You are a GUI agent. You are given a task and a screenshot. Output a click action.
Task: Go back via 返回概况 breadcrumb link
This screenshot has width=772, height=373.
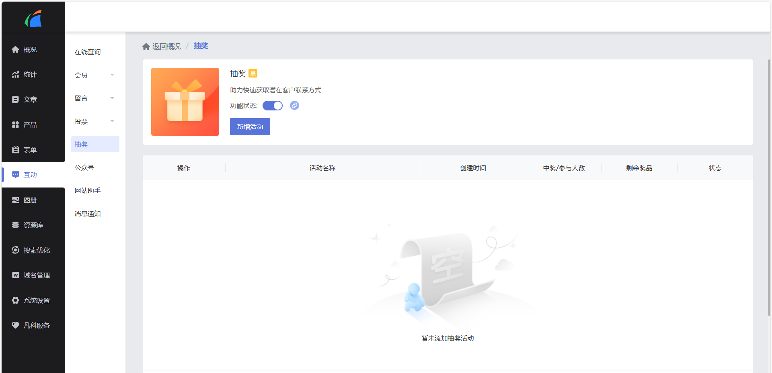(x=166, y=47)
